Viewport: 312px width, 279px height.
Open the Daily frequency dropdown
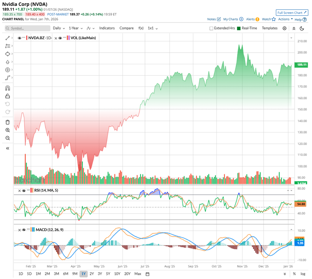click(59, 28)
